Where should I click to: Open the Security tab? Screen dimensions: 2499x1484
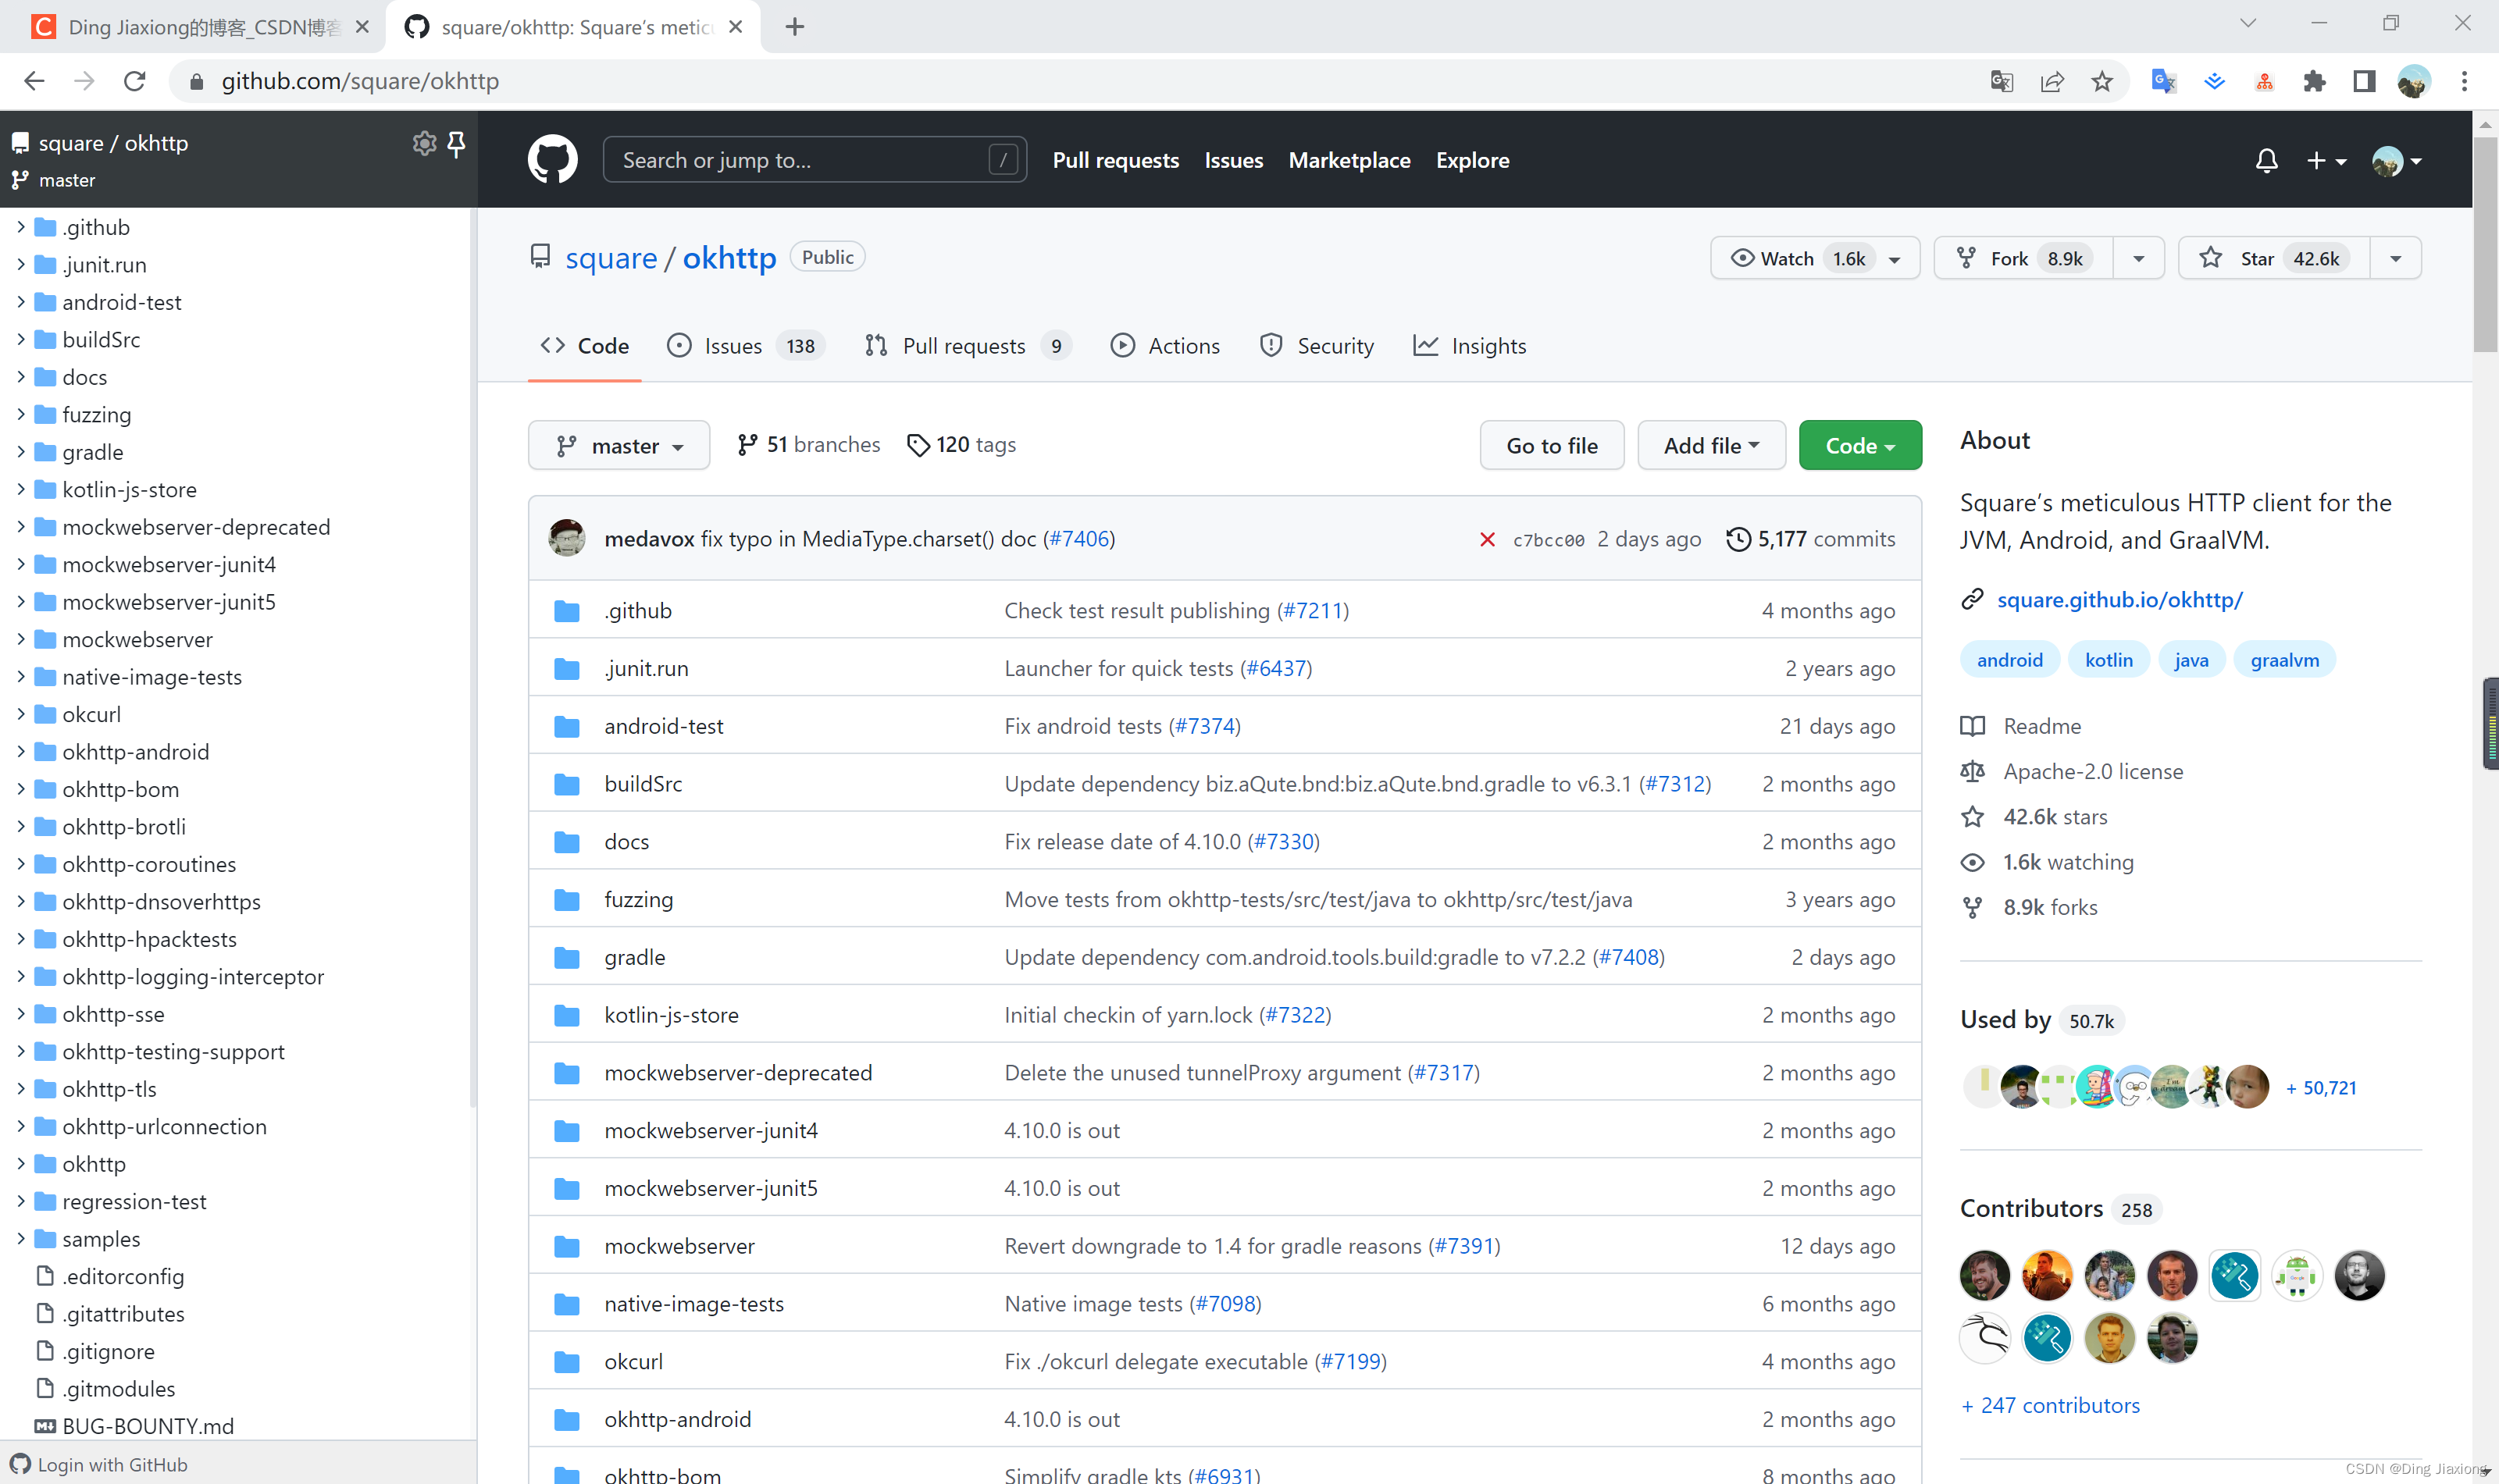coord(1317,346)
